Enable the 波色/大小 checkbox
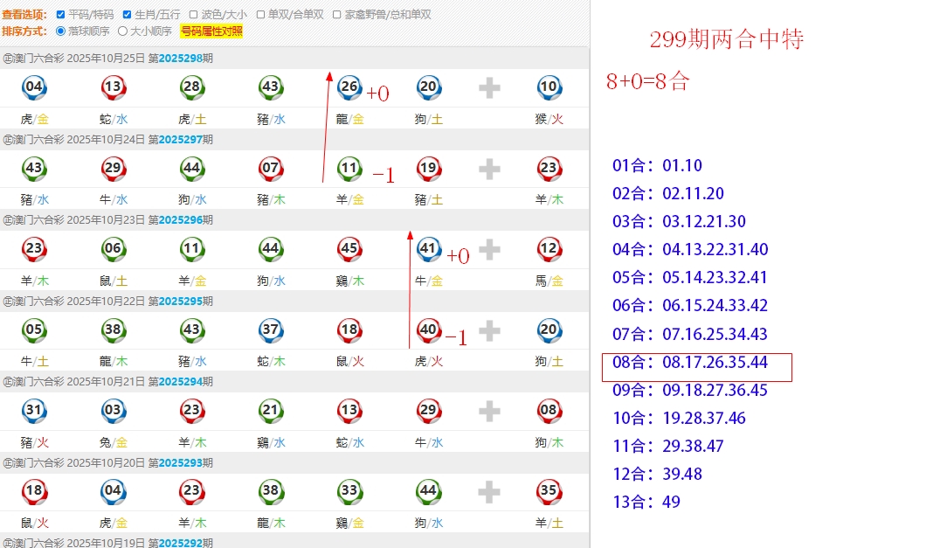This screenshot has height=548, width=926. [193, 15]
